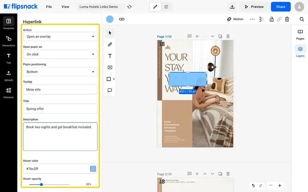Viewport: 308px width, 192px height.
Task: Click the group link icon beside lock
Action: 279,19
